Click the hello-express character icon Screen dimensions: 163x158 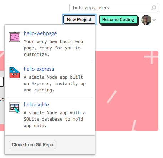15,72
